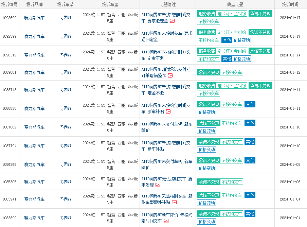Image resolution: width=307 pixels, height=227 pixels.
Task: Click the 价格变动 tag in row 1083892
Action: coord(206,222)
